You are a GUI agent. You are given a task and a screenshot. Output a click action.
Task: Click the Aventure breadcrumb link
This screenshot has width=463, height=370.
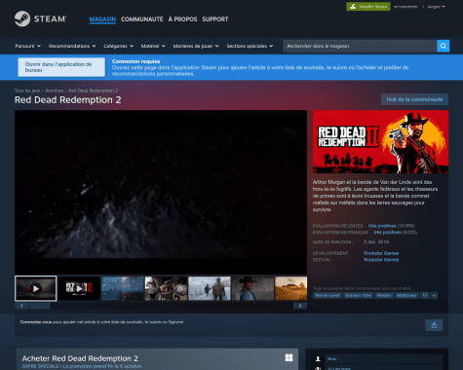pyautogui.click(x=55, y=91)
